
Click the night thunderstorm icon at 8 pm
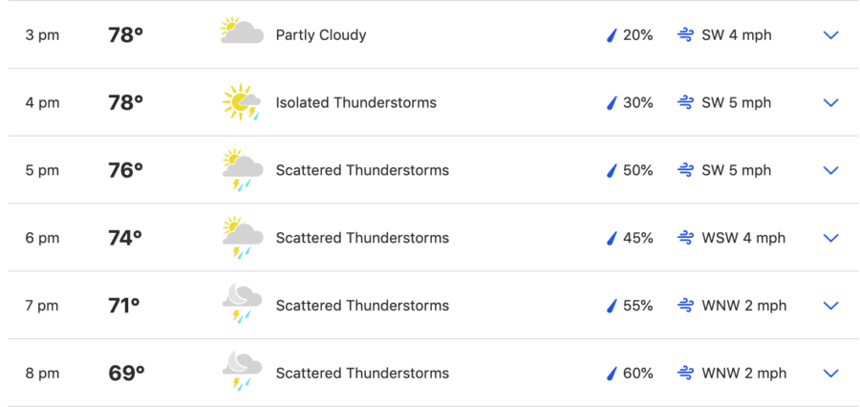click(x=242, y=371)
